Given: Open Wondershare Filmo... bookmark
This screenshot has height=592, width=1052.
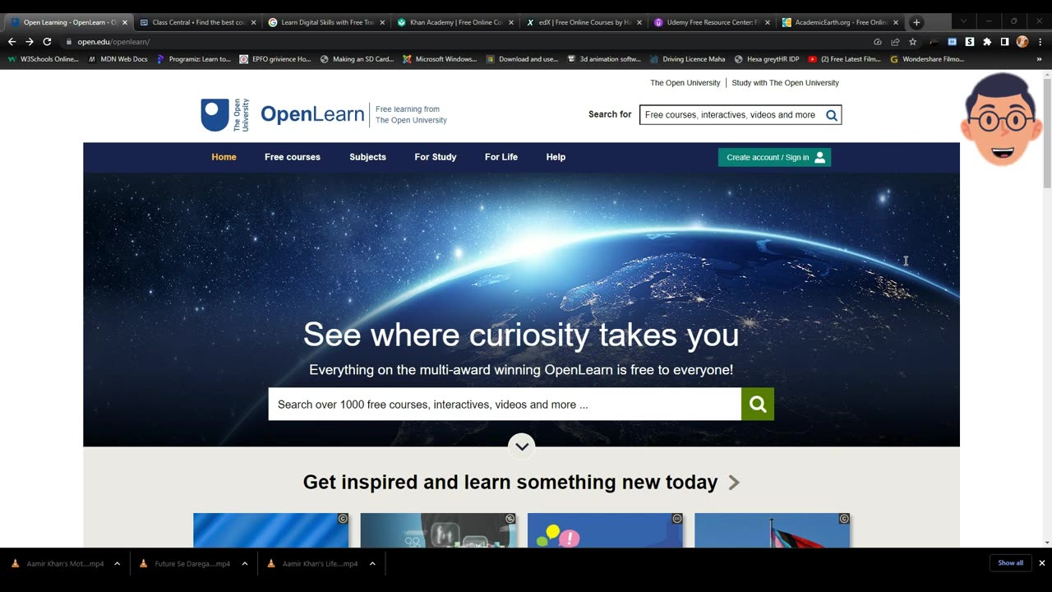Looking at the screenshot, I should pos(926,59).
